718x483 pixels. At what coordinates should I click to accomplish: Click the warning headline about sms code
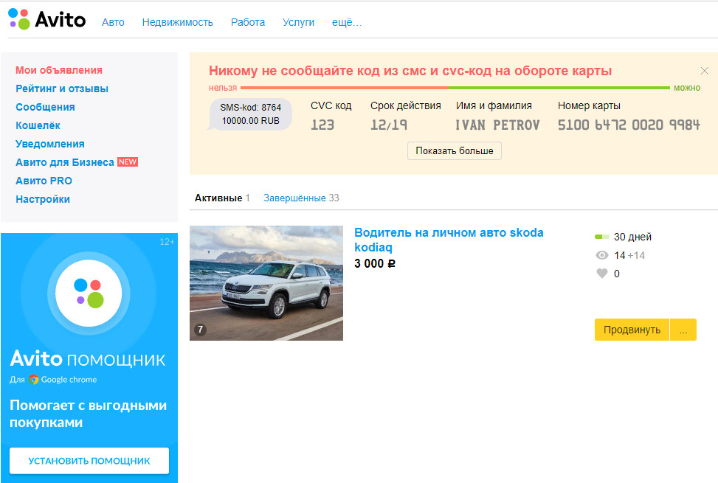pos(410,71)
